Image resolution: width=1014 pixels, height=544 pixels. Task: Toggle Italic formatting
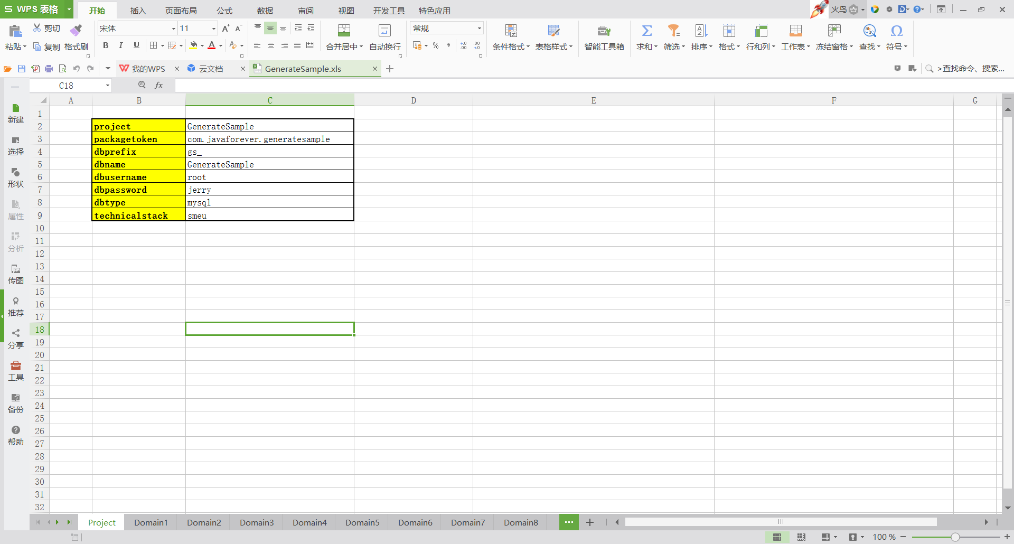[121, 45]
